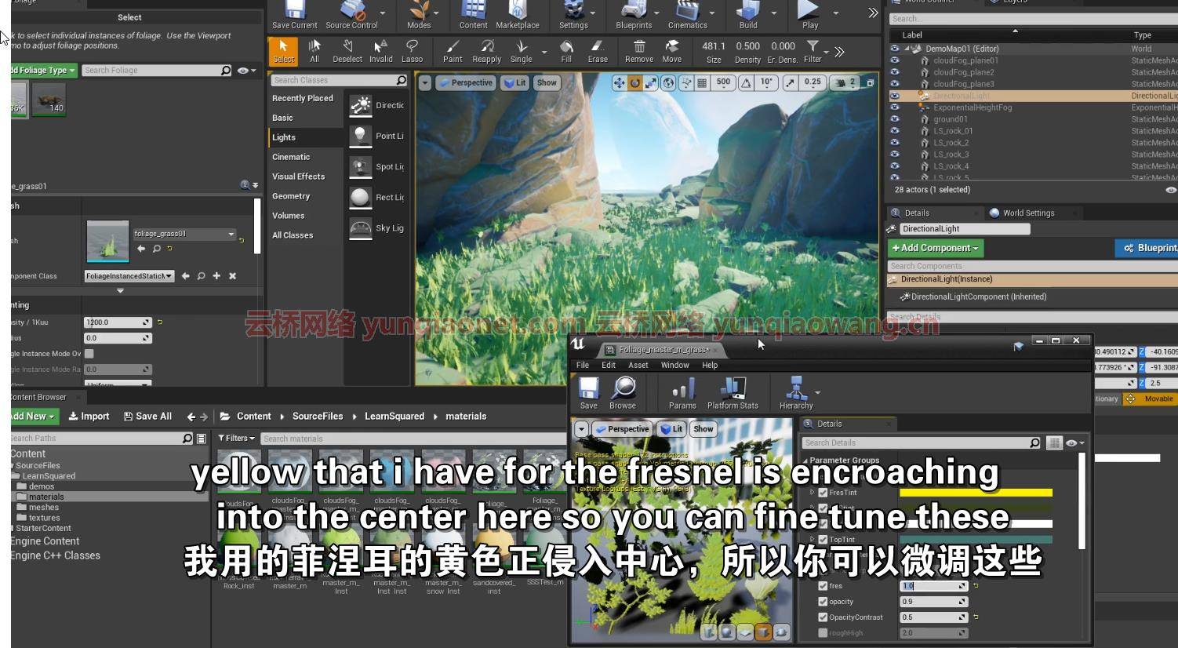
Task: Open the Blueprints toolbar button
Action: 634,15
